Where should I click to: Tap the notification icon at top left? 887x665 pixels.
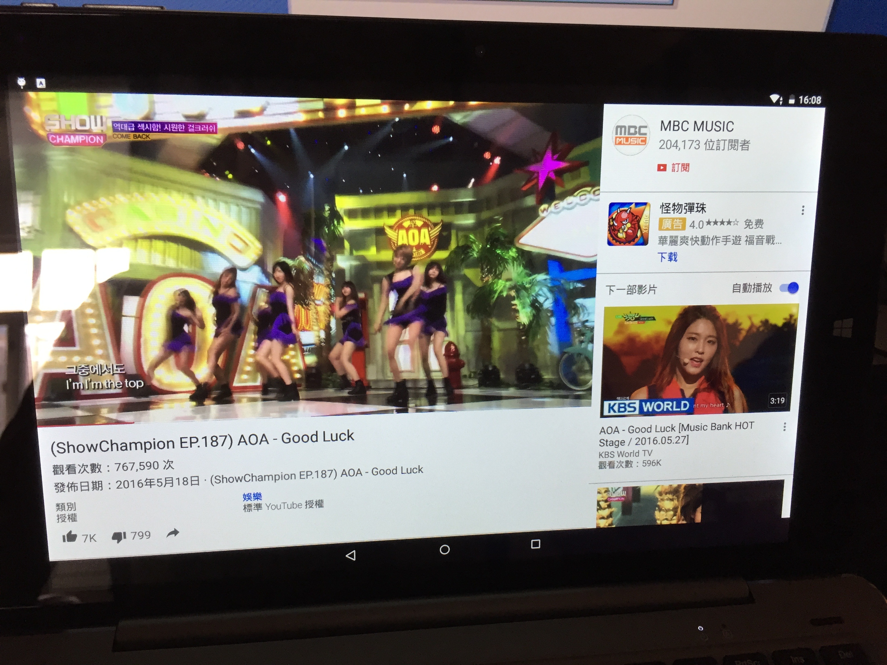[22, 82]
